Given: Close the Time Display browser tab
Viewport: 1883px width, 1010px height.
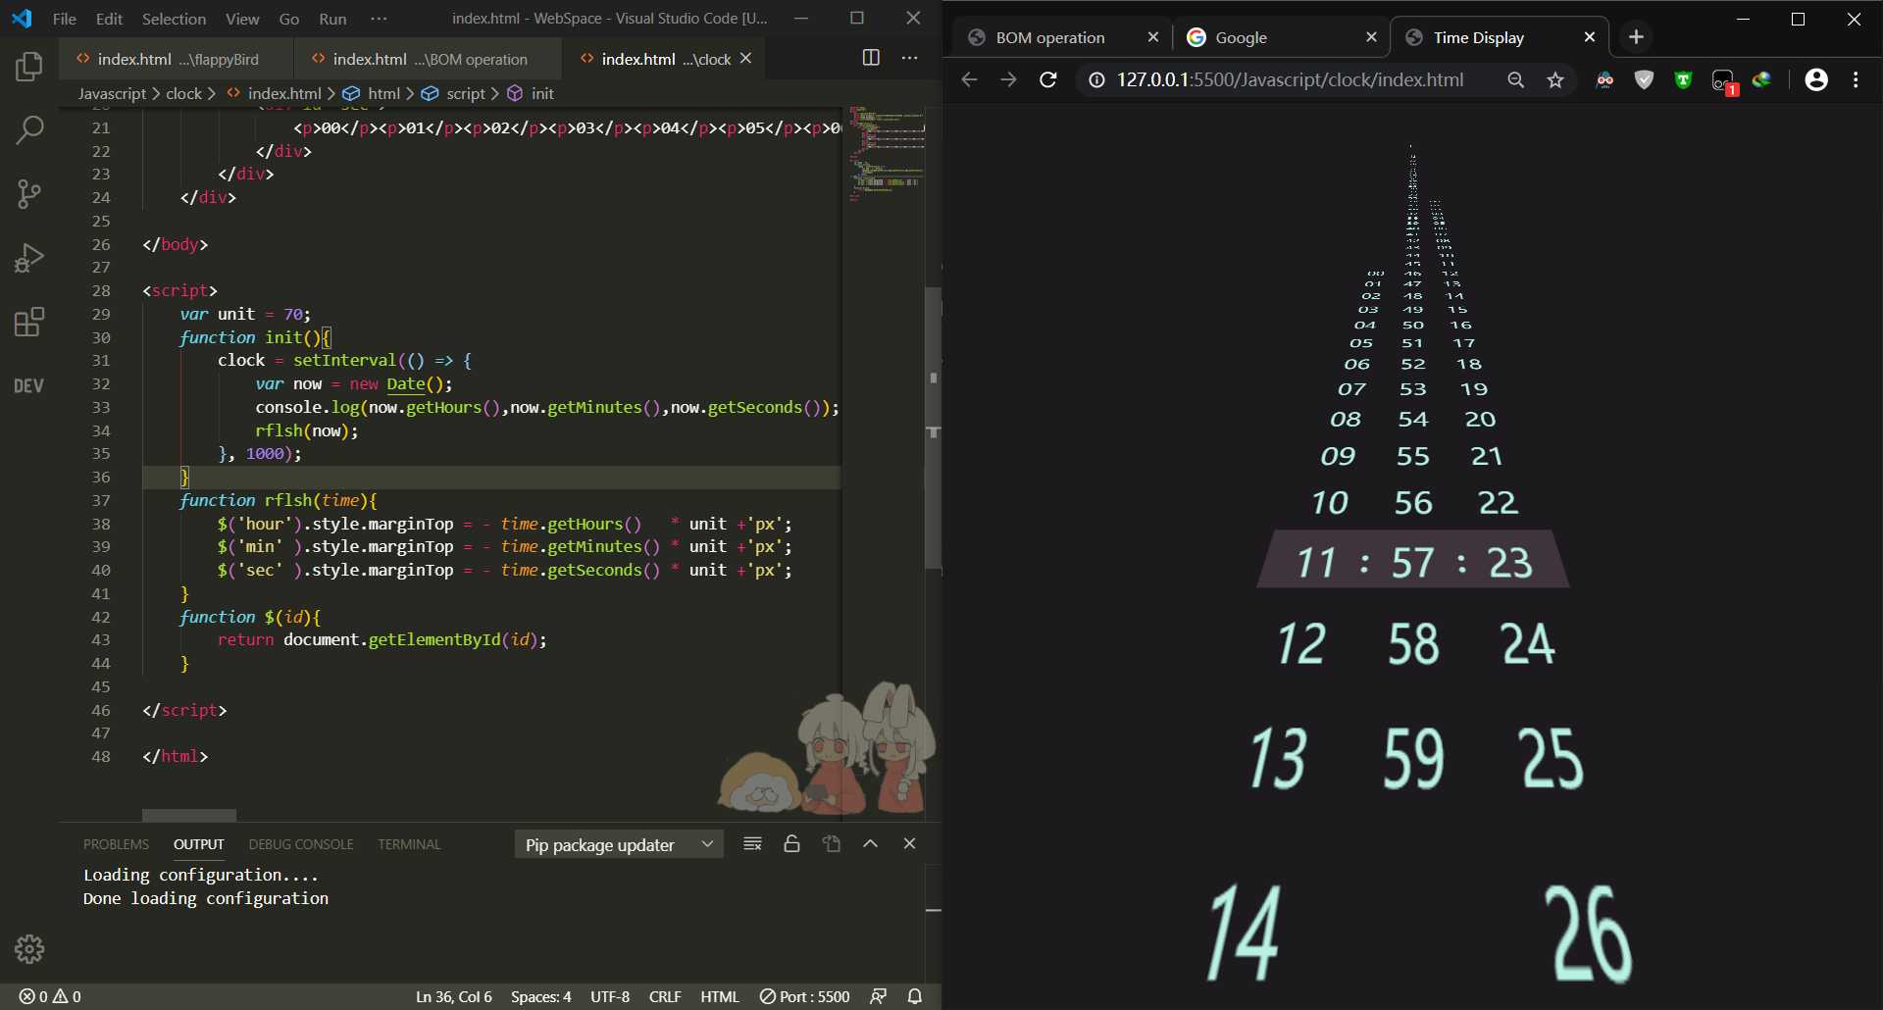Looking at the screenshot, I should pos(1590,37).
